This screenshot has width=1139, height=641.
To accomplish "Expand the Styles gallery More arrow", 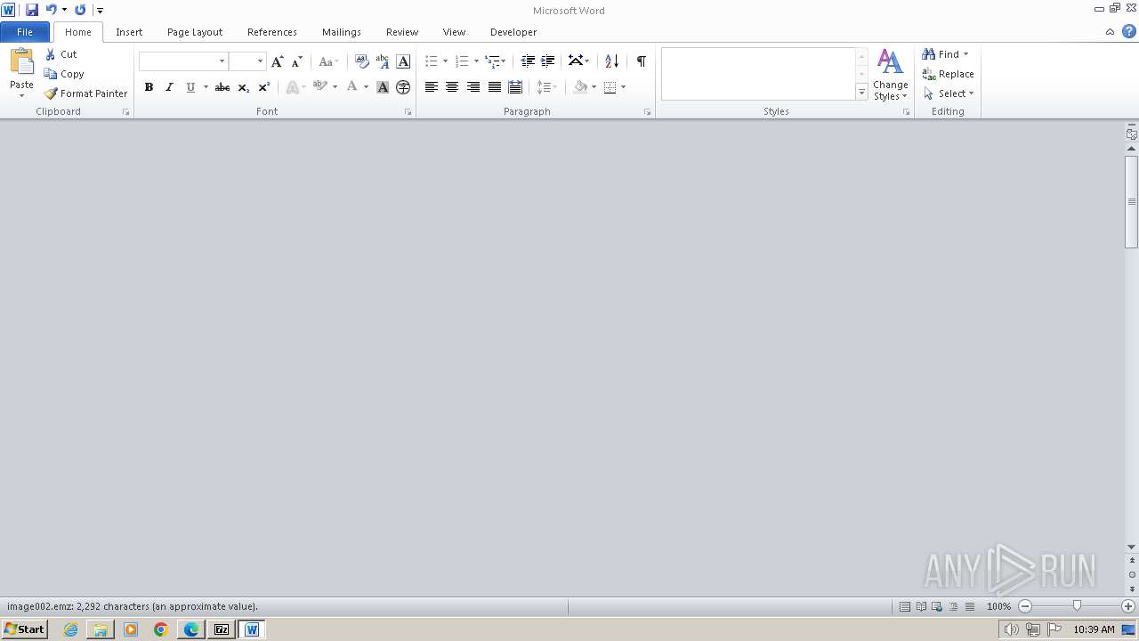I will 861,93.
